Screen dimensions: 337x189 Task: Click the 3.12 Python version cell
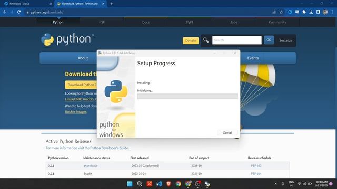coord(51,166)
